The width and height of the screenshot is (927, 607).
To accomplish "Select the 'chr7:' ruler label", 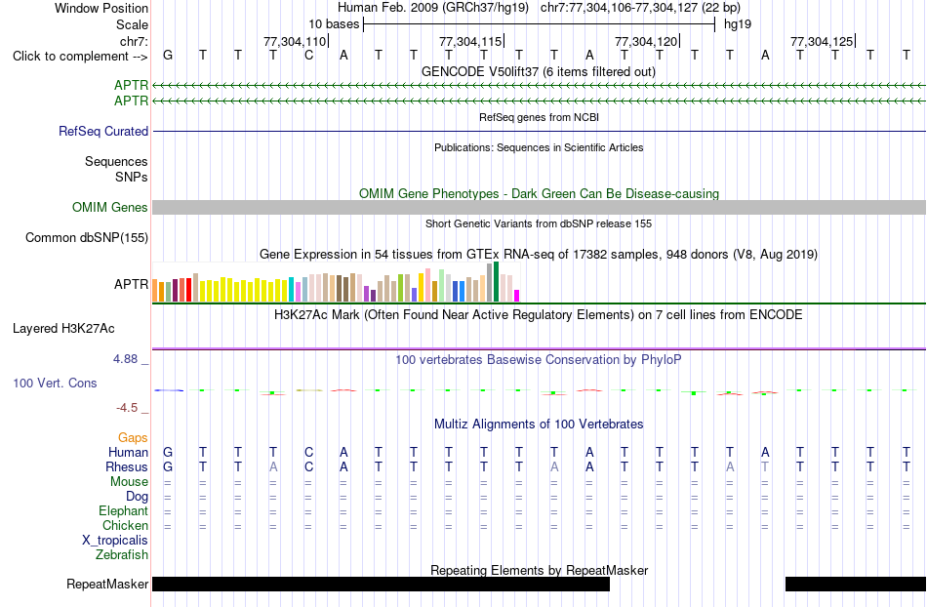I will 134,41.
